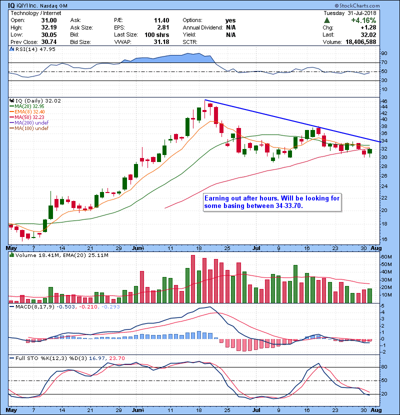400x415 pixels.
Task: Click the MACD histogram value -0.293
Action: 111,307
